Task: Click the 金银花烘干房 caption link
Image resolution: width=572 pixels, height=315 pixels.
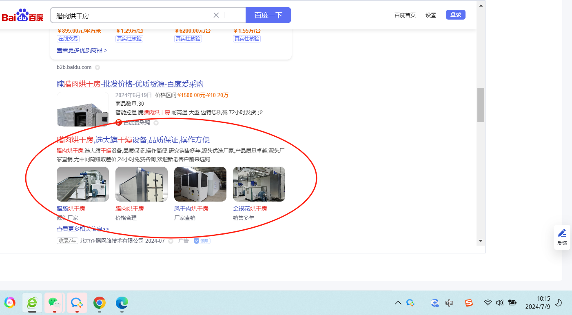Action: [250, 209]
